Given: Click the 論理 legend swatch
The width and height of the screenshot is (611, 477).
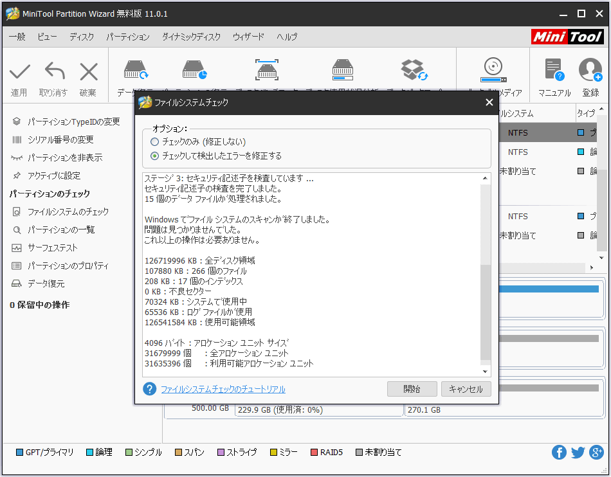Looking at the screenshot, I should tap(89, 453).
